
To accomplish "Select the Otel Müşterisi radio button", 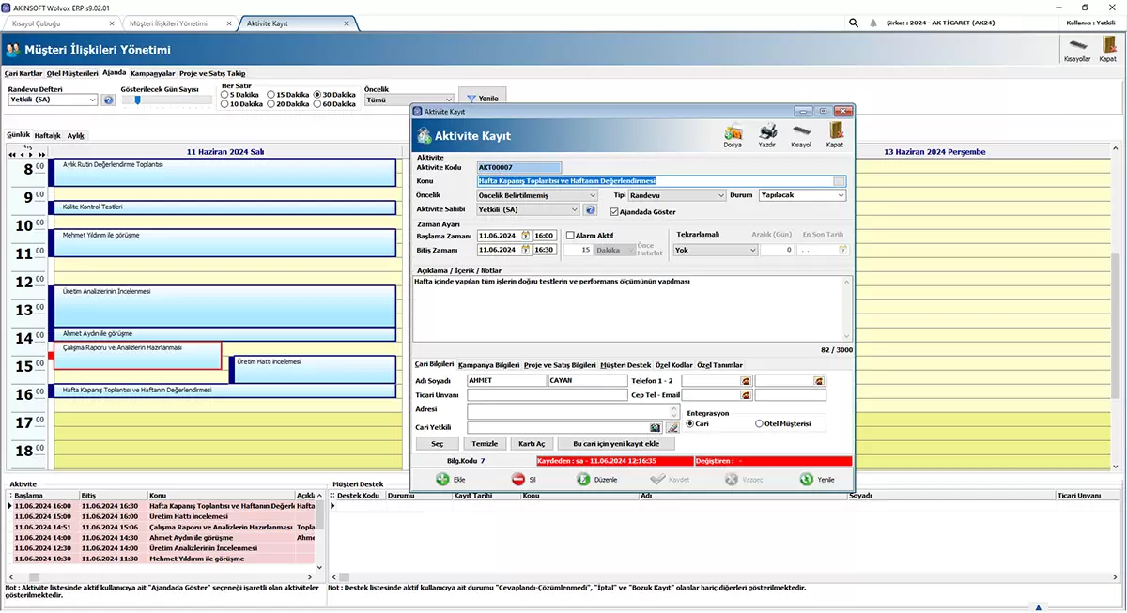I will (759, 423).
